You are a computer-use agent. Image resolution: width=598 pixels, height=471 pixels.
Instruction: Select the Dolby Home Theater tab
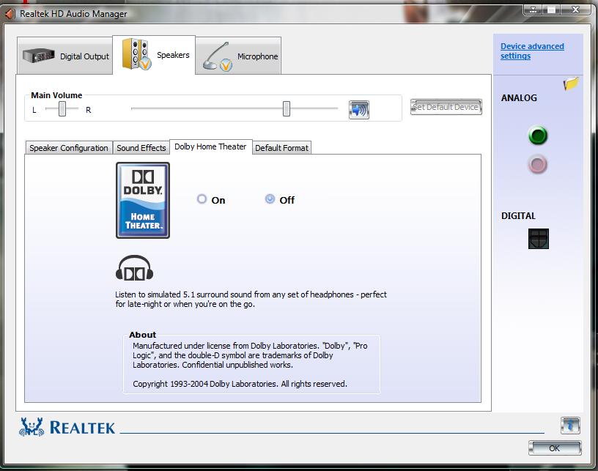click(x=210, y=147)
